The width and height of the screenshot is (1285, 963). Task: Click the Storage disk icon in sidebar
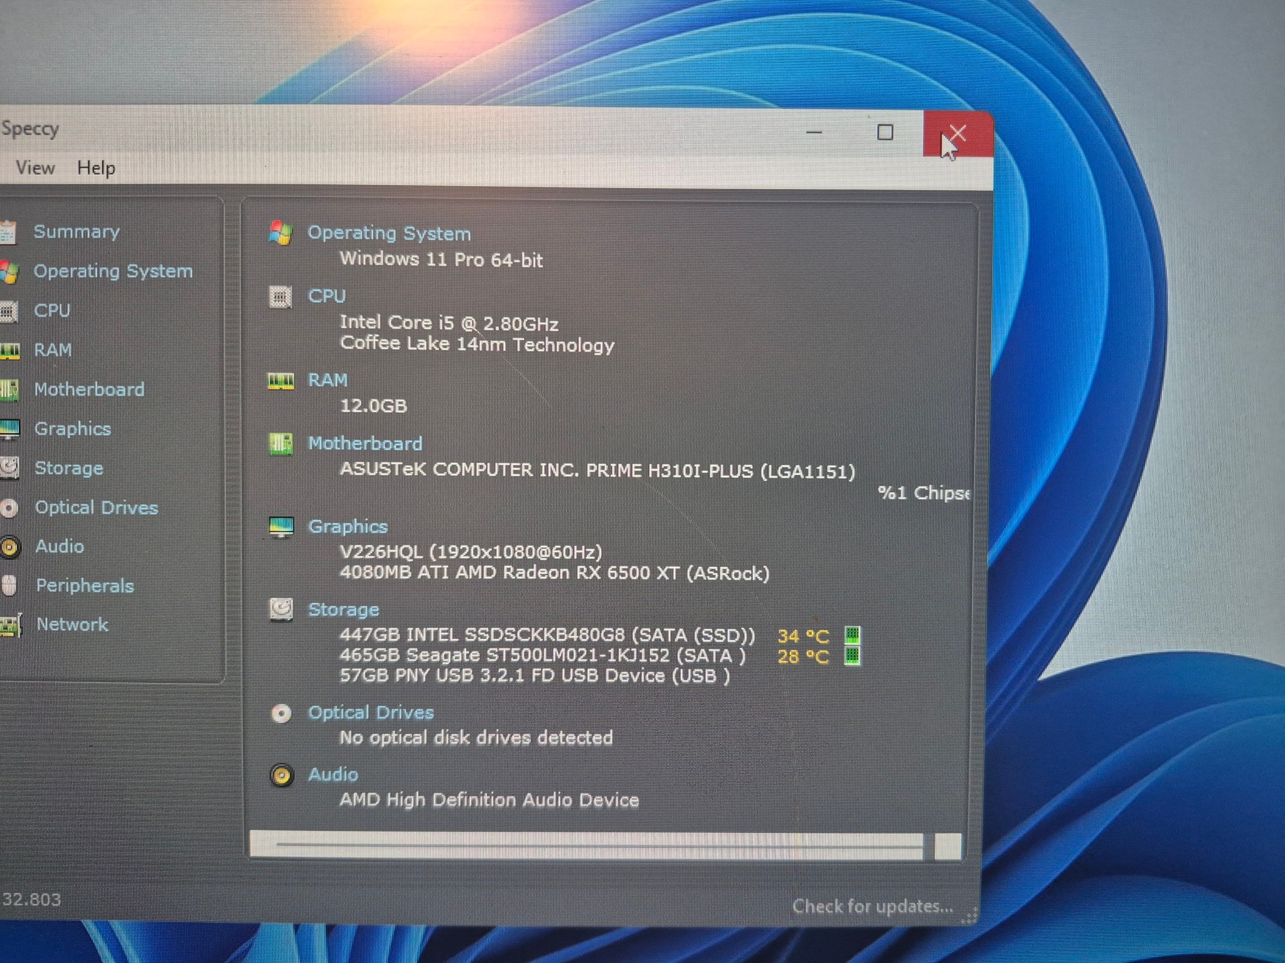[9, 468]
